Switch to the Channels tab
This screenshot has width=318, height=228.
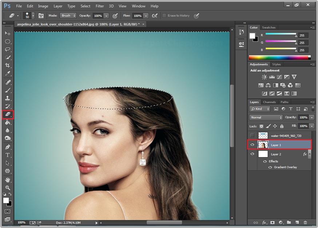click(x=270, y=102)
